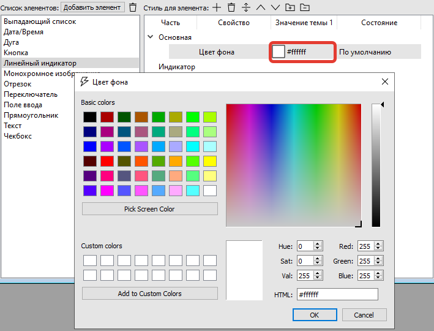Move the style down with the down-chevron icon
The width and height of the screenshot is (434, 331).
pyautogui.click(x=275, y=7)
